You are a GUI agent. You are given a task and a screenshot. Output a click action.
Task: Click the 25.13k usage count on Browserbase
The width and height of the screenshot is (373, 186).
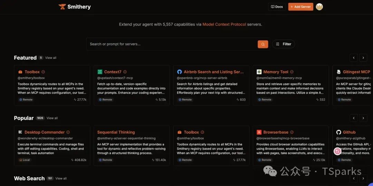click(319, 160)
